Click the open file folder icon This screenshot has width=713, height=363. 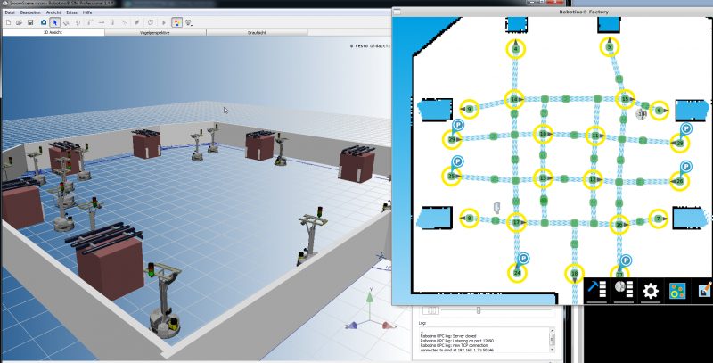click(19, 22)
